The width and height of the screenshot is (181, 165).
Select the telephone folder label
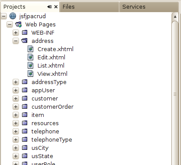click(x=45, y=132)
